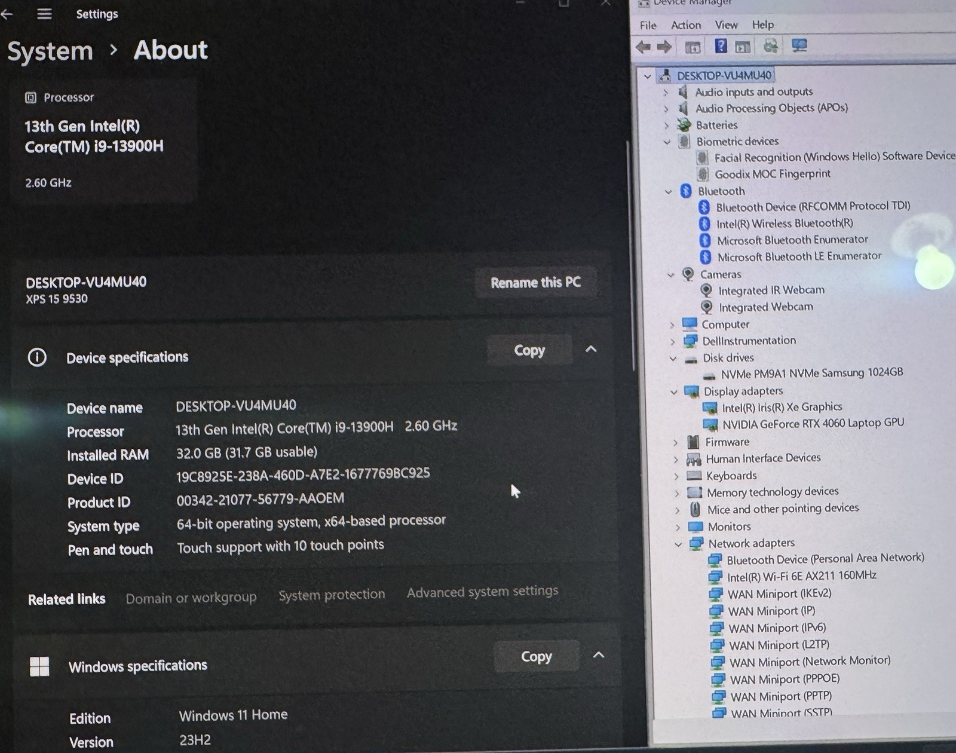This screenshot has width=956, height=753.
Task: Open the Domain or workgroup link
Action: pyautogui.click(x=191, y=598)
